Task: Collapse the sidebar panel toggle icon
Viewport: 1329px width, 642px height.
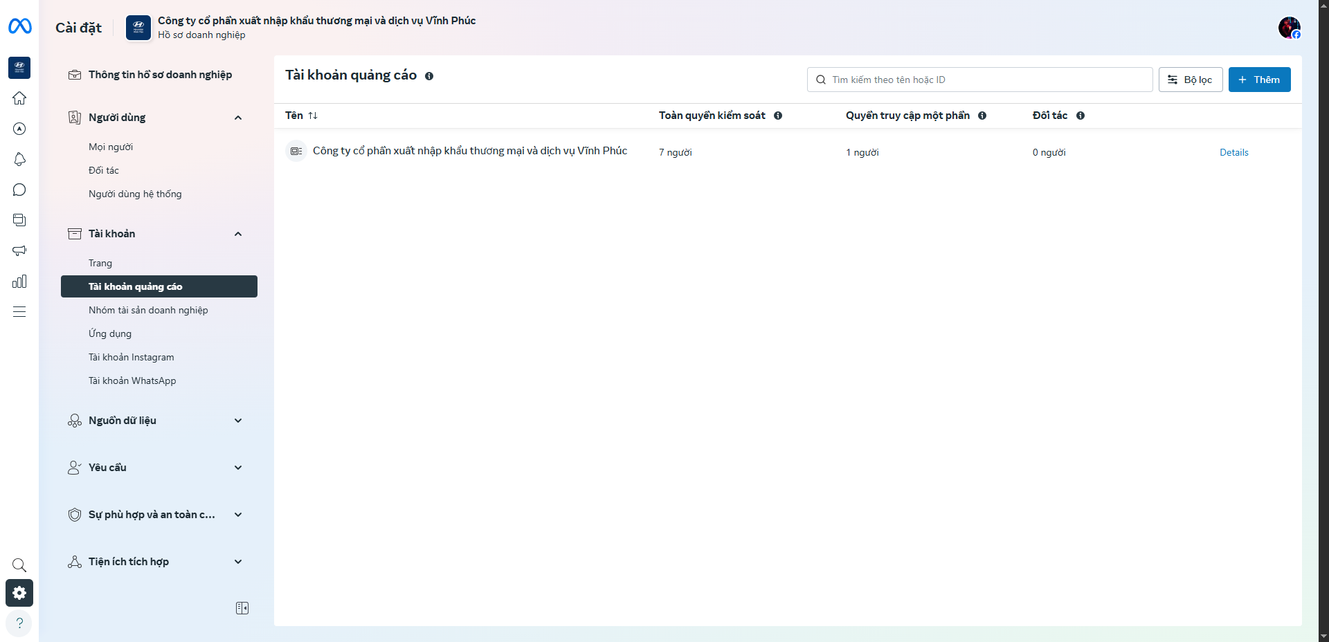Action: [x=242, y=608]
